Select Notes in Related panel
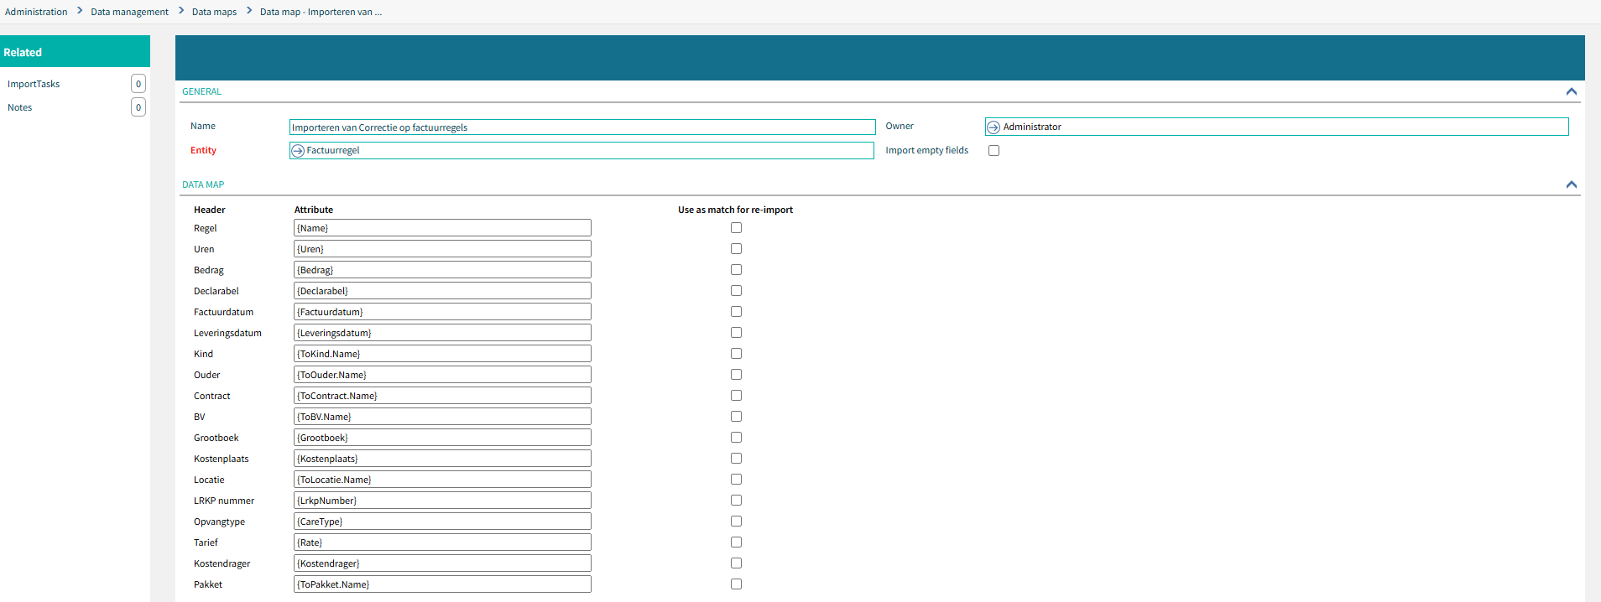The image size is (1601, 602). pos(20,107)
